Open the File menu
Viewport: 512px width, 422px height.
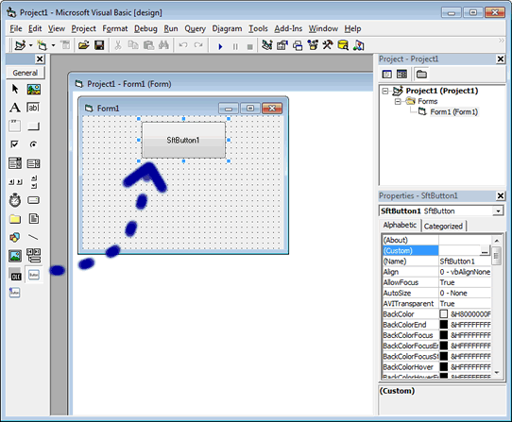tap(16, 28)
